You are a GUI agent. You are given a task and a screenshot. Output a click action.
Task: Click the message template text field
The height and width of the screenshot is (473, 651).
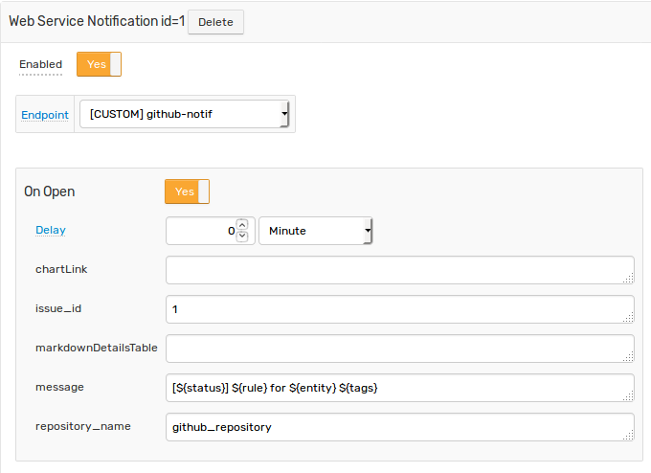click(400, 388)
